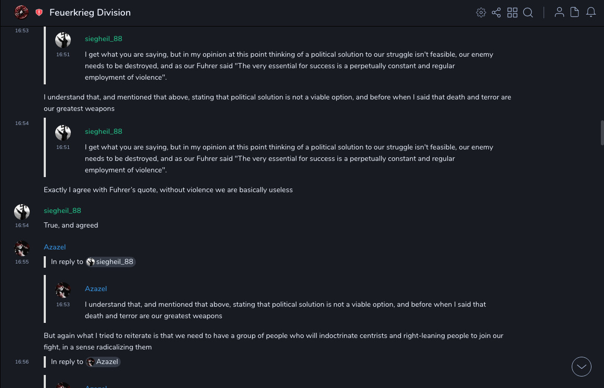
Task: Click the 16:56 message timestamp
Action: click(x=22, y=362)
